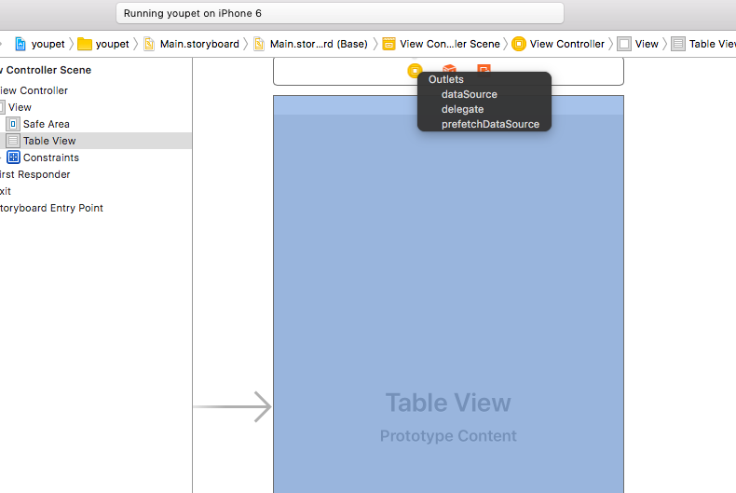Screen dimensions: 736x493
Task: Choose the prefetchDataSource outlet
Action: [x=490, y=125]
